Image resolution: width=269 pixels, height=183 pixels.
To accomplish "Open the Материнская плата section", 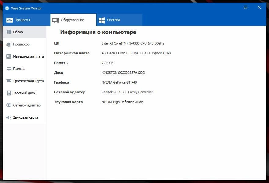I will click(24, 56).
